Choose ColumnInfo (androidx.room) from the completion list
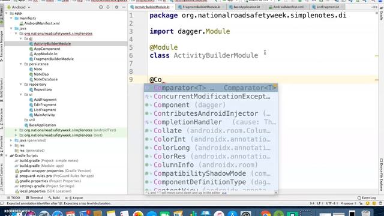This screenshot has height=216, width=384. (211, 165)
